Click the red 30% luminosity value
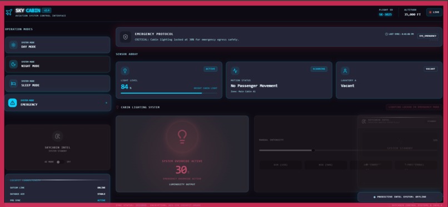 pos(182,170)
